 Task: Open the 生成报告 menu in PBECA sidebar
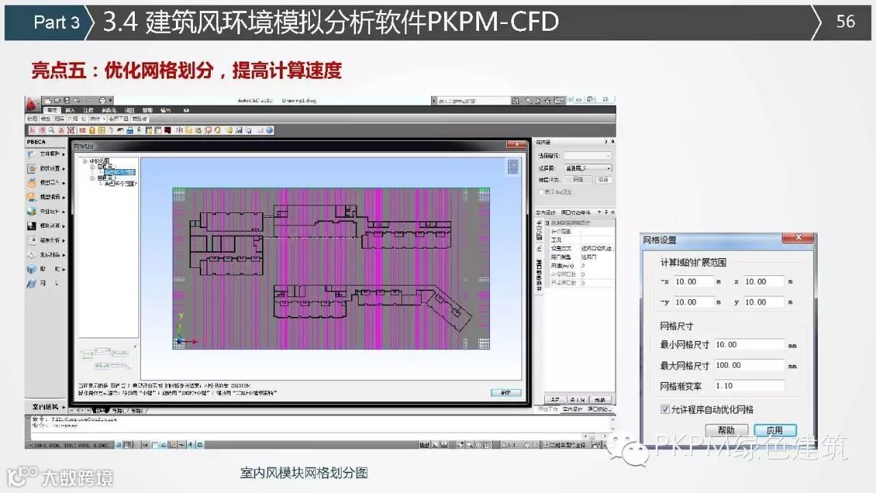(47, 255)
